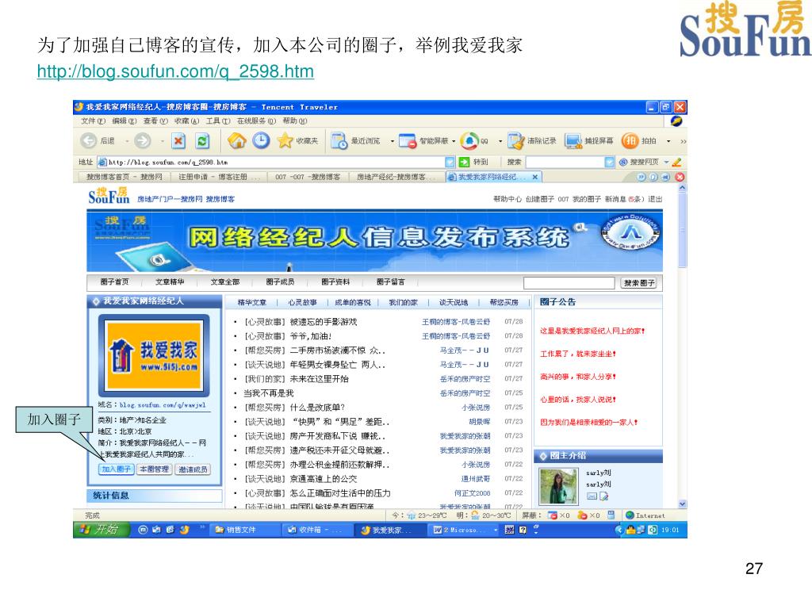The width and height of the screenshot is (812, 609).
Task: Click the red close-all-tabs icon on the tab bar
Action: [x=680, y=177]
